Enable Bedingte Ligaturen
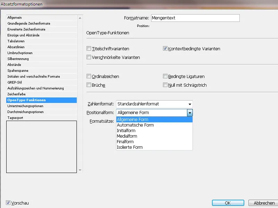The height and width of the screenshot is (208, 278). 166,77
